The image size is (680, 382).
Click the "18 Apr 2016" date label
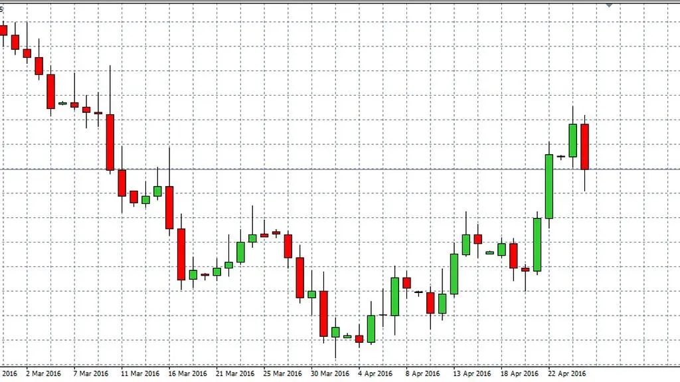pos(519,373)
